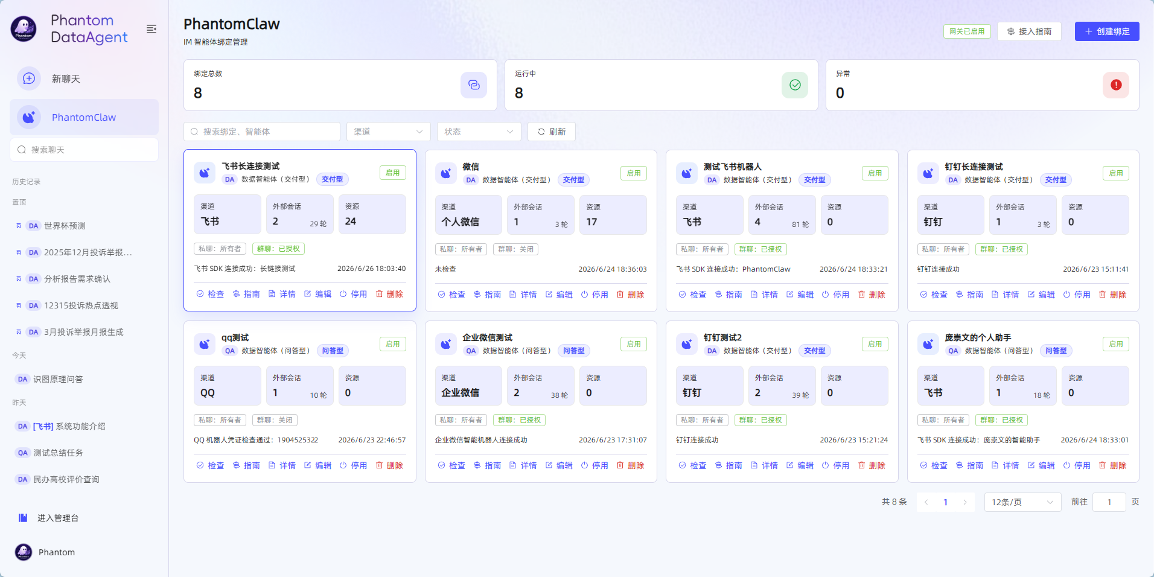Click 进入管理台 link in sidebar
This screenshot has height=577, width=1154.
pyautogui.click(x=58, y=518)
